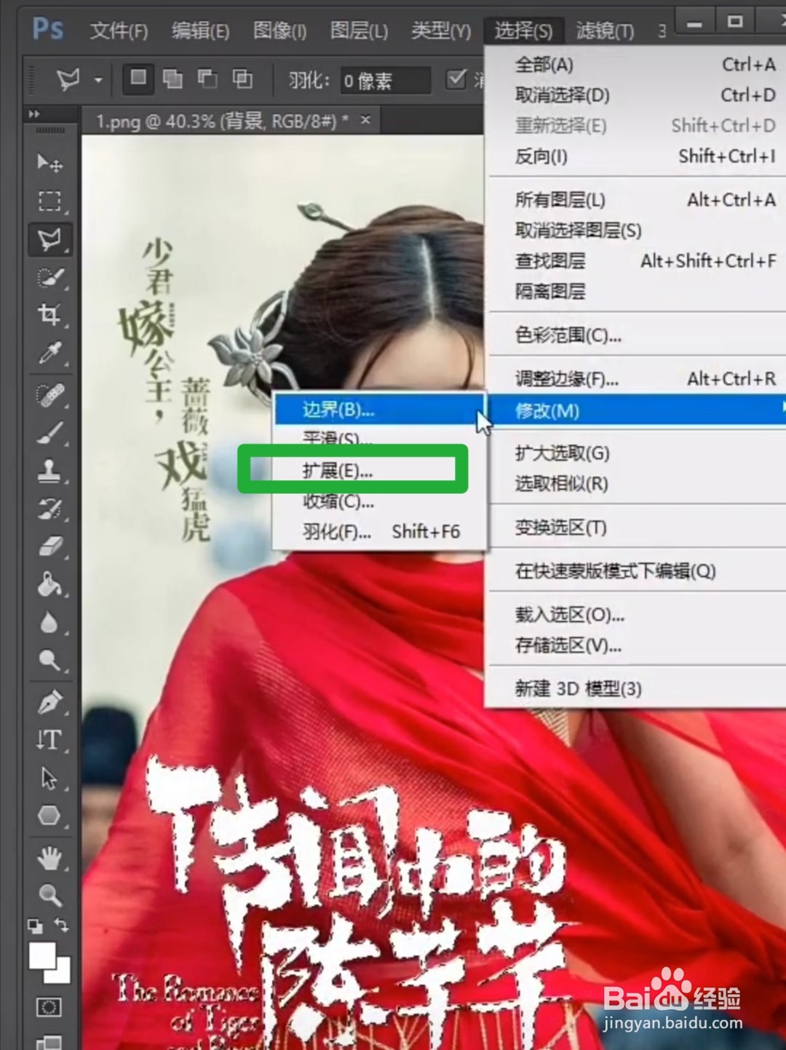
Task: Select the Spot Healing Brush tool
Action: 49,395
